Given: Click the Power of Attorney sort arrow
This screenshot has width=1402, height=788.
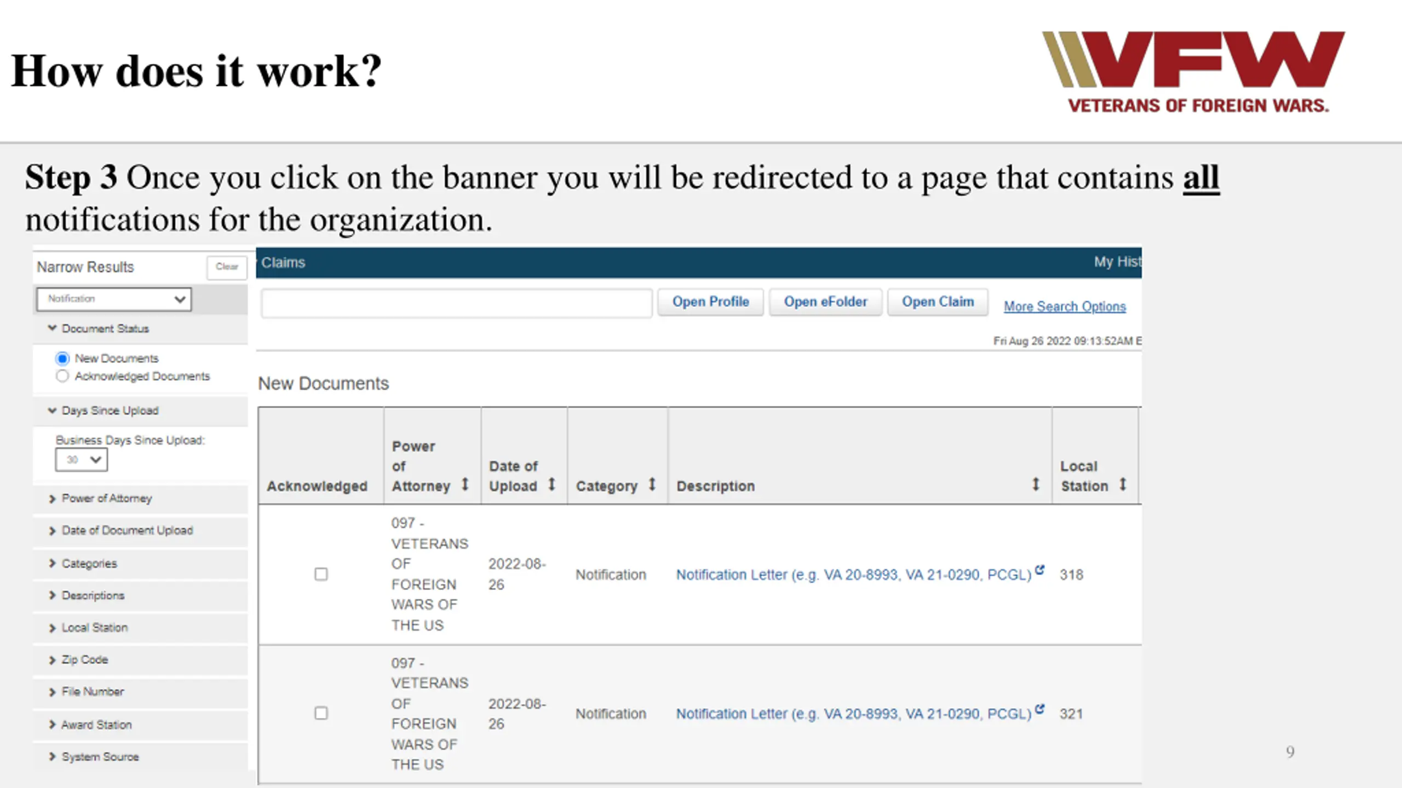Looking at the screenshot, I should click(465, 484).
